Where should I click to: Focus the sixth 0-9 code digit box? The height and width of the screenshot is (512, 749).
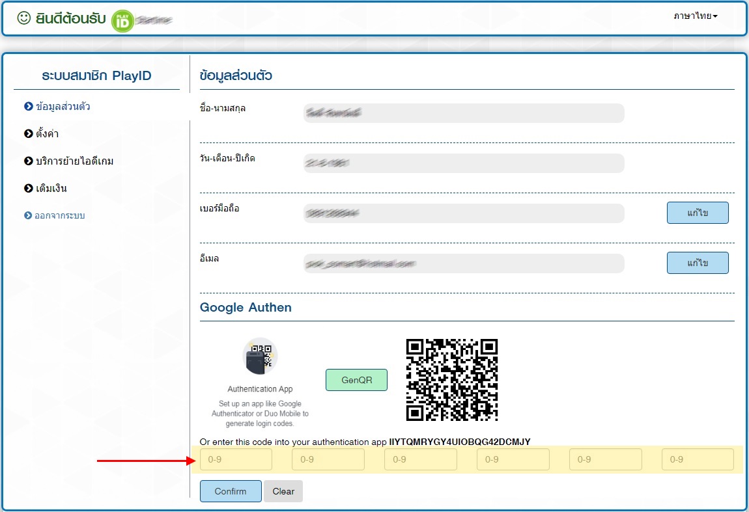698,459
